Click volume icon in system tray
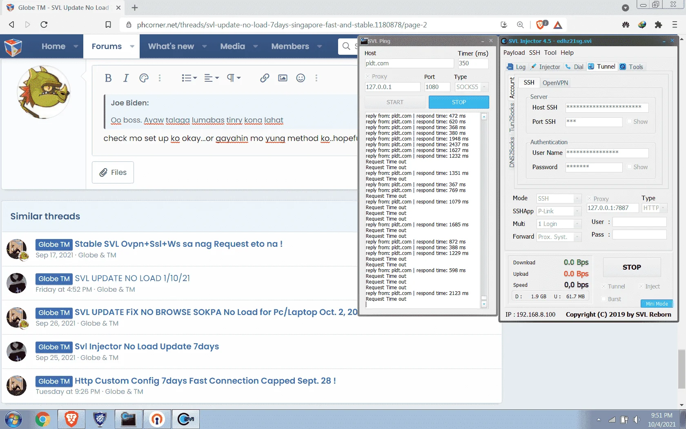The width and height of the screenshot is (686, 429). pyautogui.click(x=637, y=420)
